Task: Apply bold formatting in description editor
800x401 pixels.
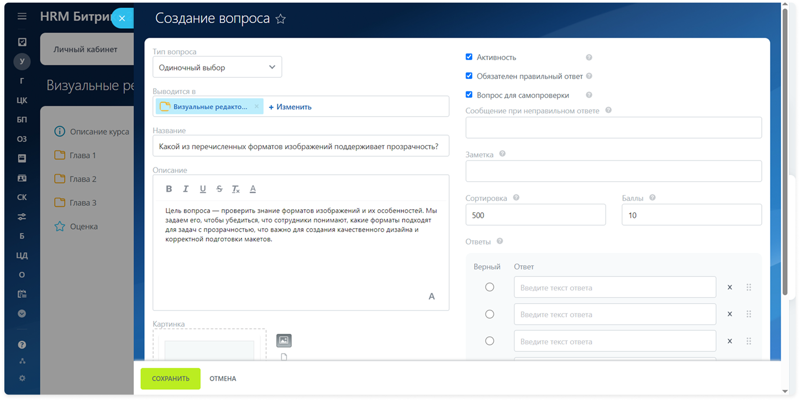Action: 169,189
